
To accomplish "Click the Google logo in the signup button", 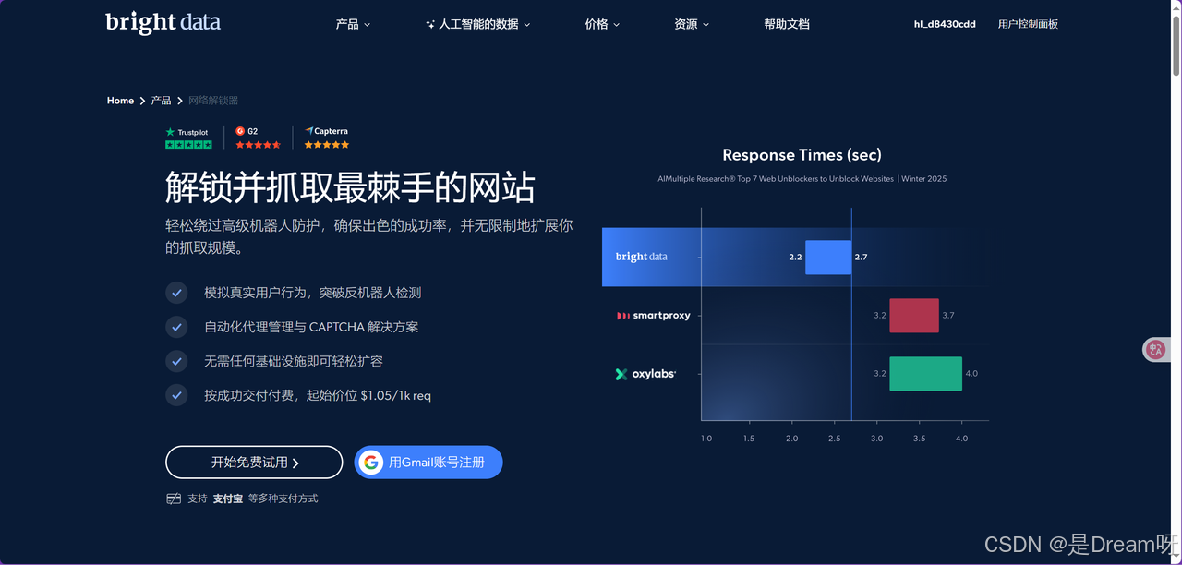I will point(371,463).
